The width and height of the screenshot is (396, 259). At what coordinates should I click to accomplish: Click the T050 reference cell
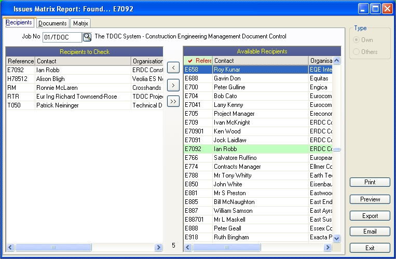(20, 105)
